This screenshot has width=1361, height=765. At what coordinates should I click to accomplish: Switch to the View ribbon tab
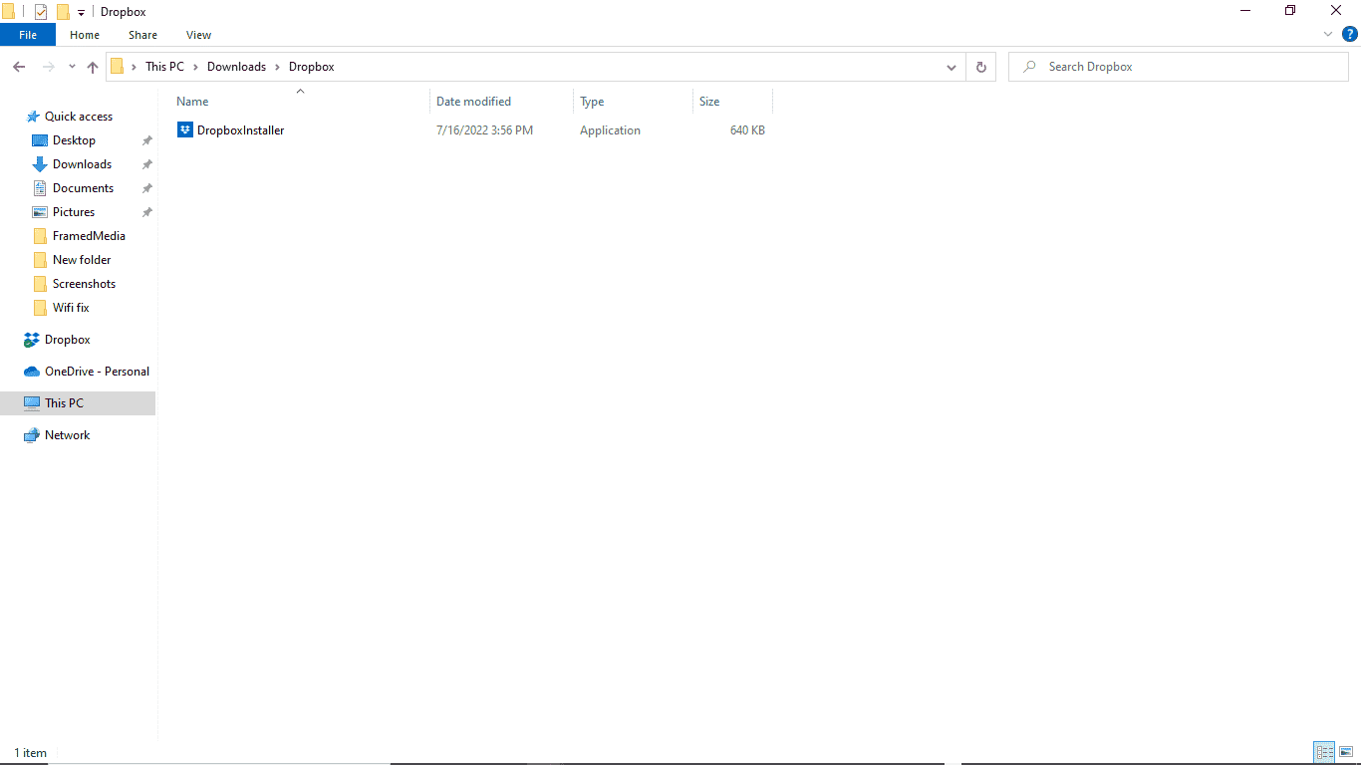point(198,35)
